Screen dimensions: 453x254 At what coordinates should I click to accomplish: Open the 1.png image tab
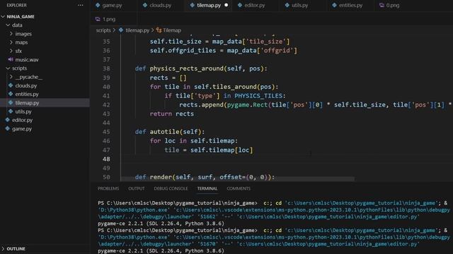click(109, 19)
